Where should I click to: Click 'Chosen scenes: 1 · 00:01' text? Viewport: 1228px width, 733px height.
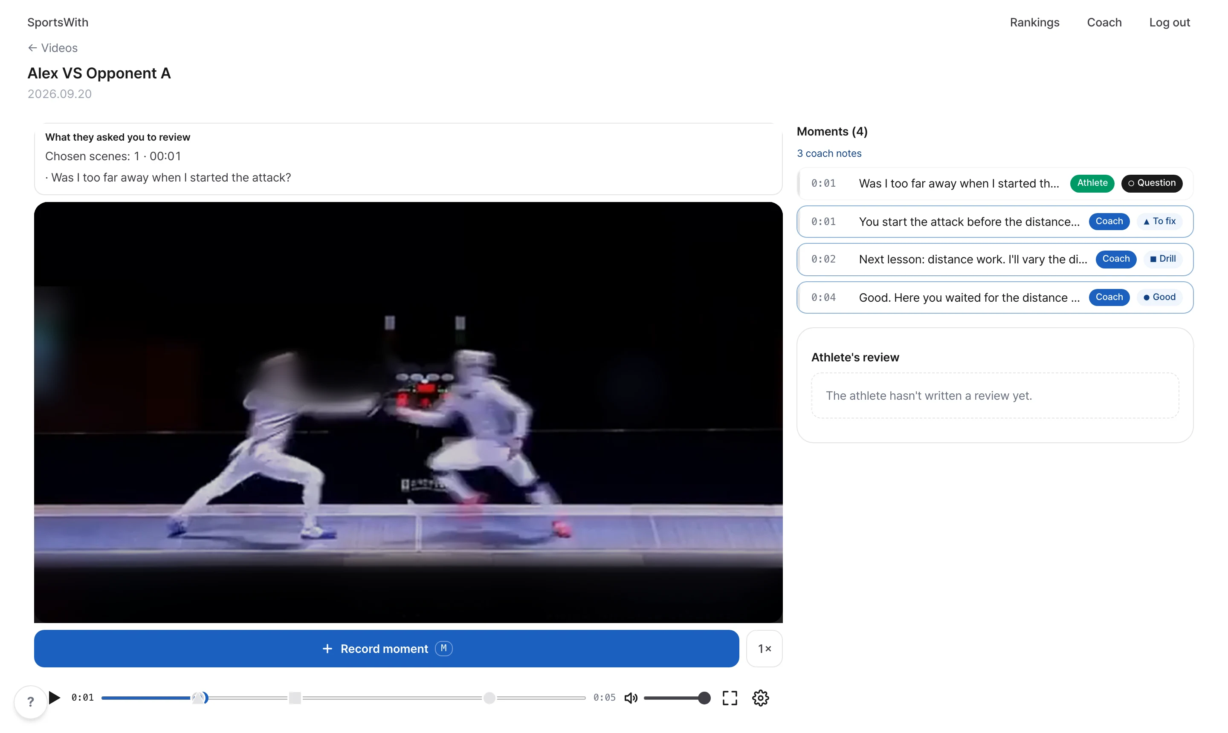coord(113,156)
